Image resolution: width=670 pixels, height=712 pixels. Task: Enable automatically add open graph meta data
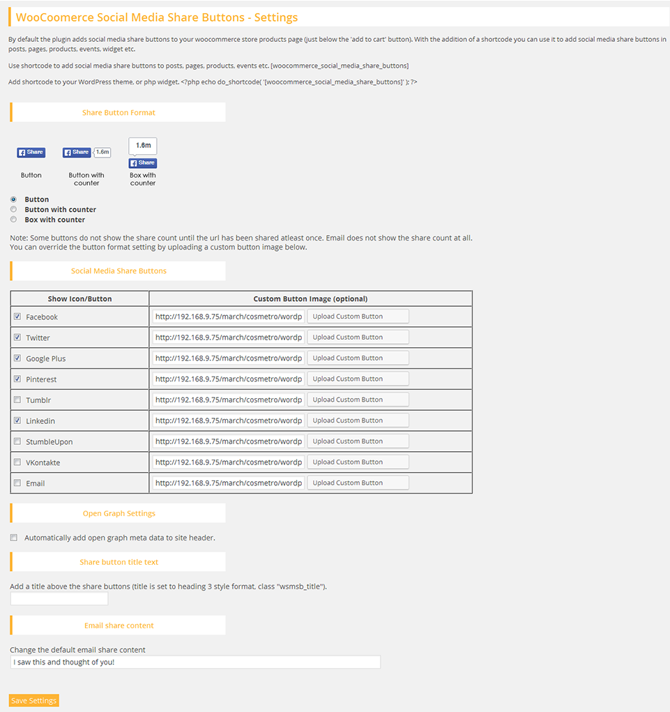coord(14,538)
